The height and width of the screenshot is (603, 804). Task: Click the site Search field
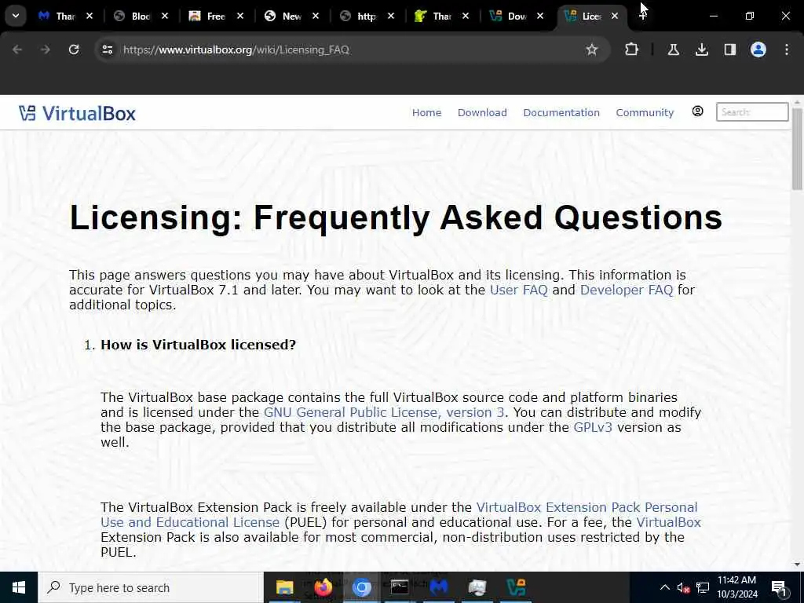tap(751, 111)
